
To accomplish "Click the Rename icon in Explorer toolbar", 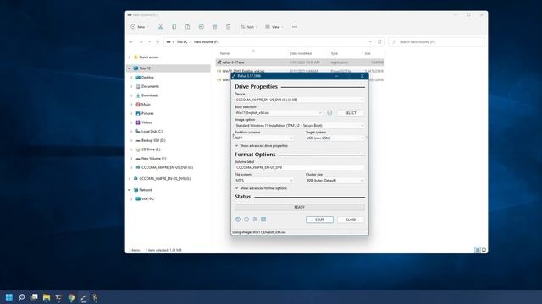I will point(202,27).
